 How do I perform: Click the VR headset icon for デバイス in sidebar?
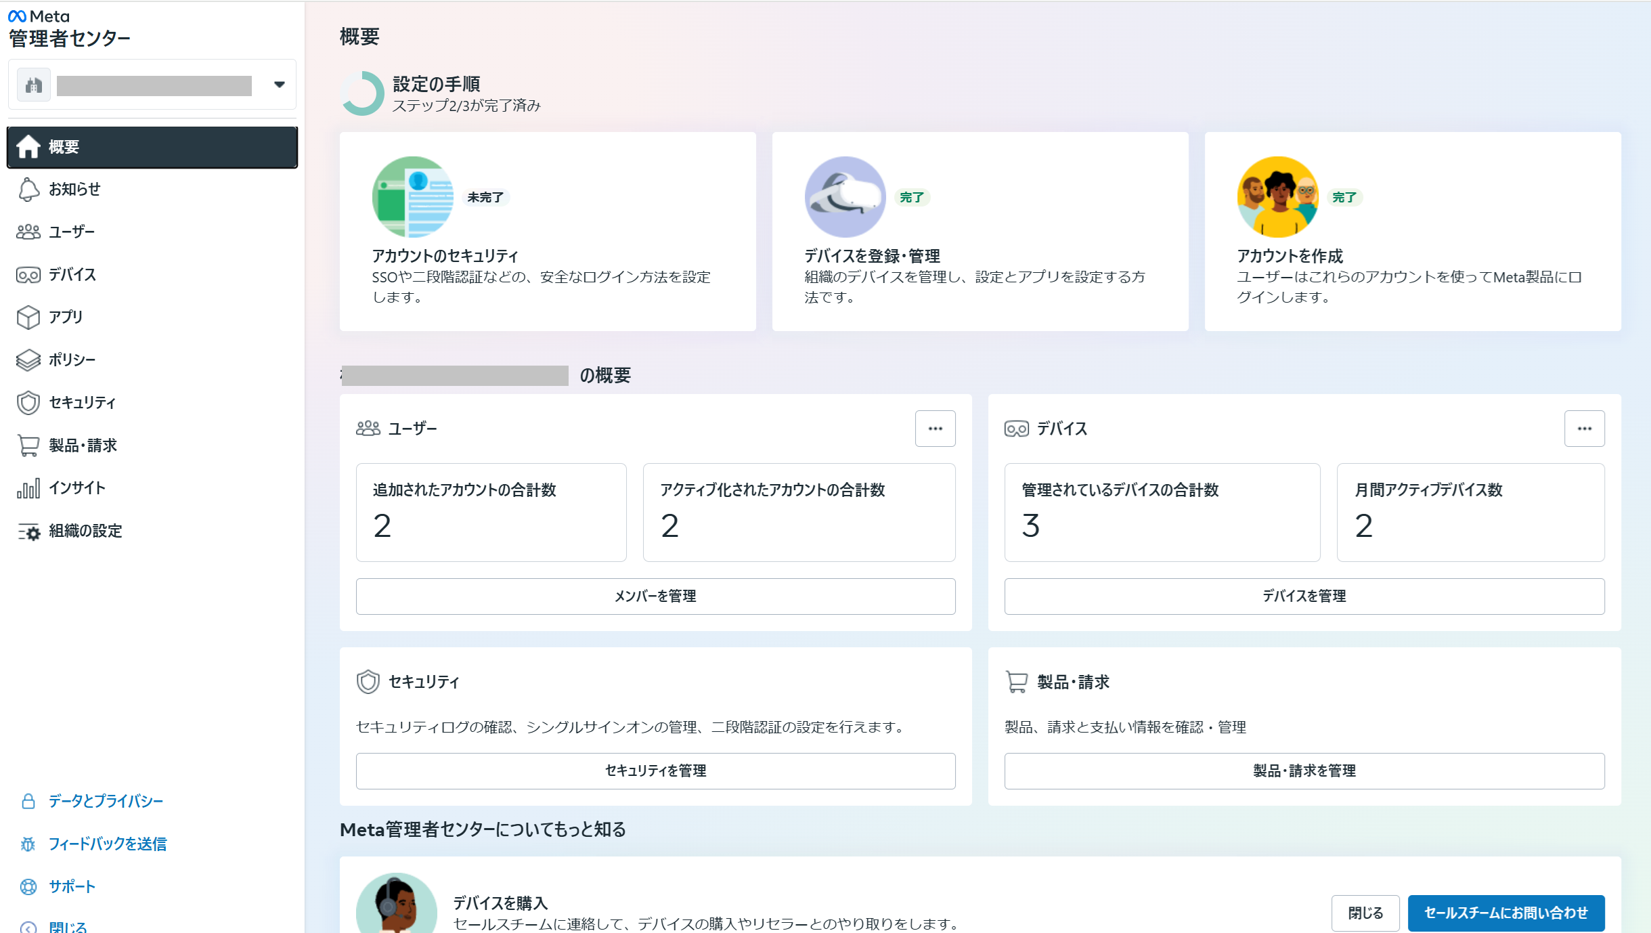28,275
